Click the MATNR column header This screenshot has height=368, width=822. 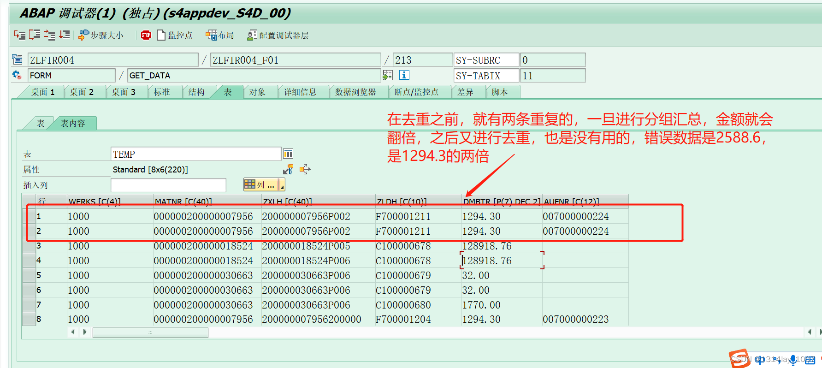pos(207,202)
